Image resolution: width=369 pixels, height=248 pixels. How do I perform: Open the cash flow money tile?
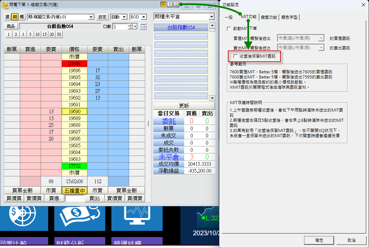[79, 217]
